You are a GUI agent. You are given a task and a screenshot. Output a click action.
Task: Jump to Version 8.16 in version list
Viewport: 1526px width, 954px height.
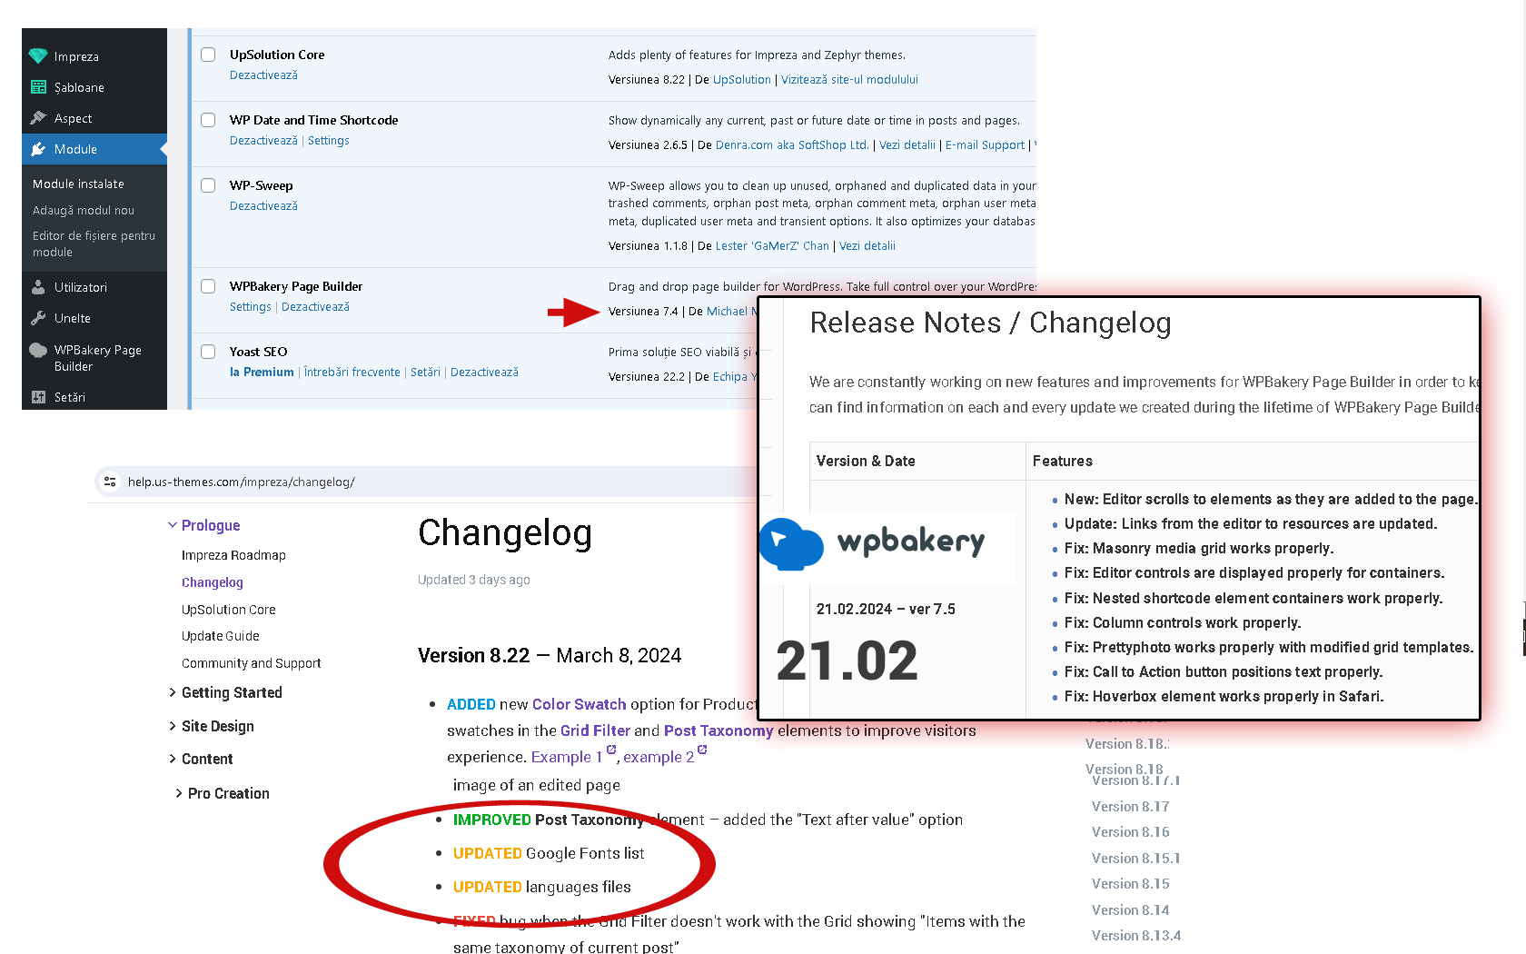[x=1130, y=832]
